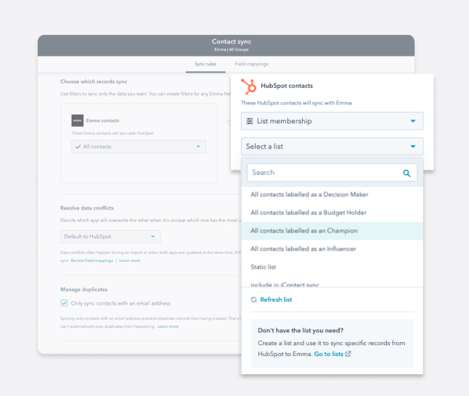Click the Emma contacts label

coord(102,120)
